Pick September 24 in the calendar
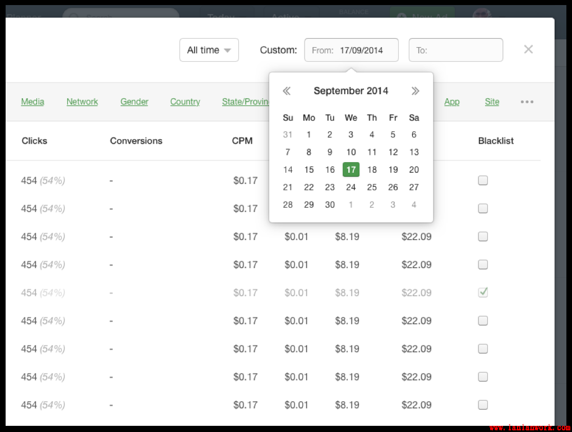 click(x=351, y=187)
